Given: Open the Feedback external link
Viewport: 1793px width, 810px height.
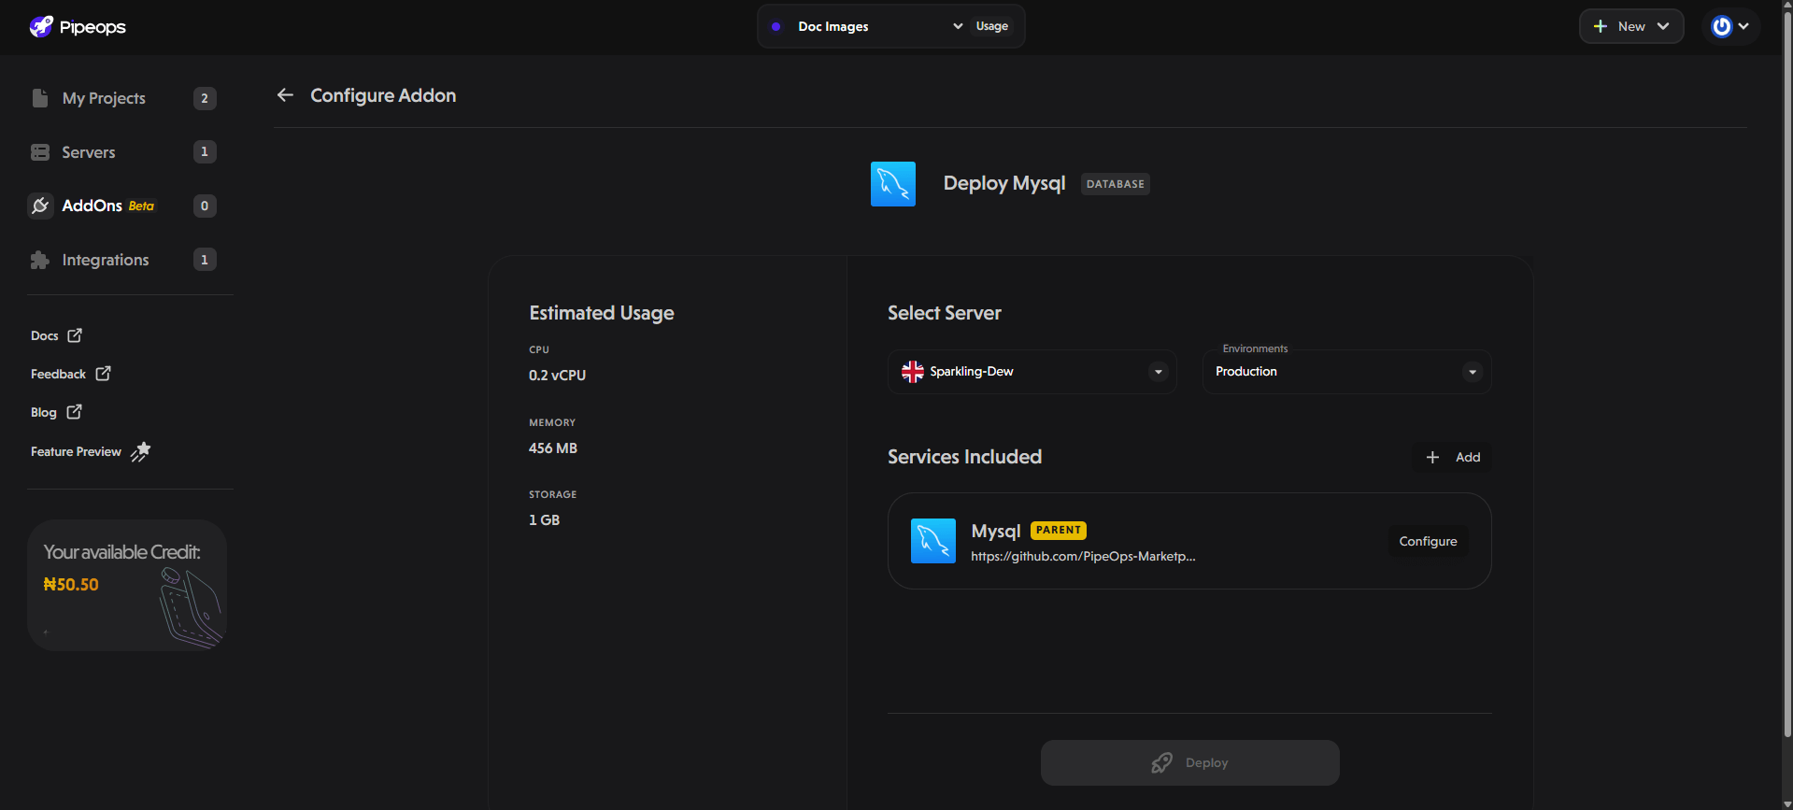Looking at the screenshot, I should tap(71, 374).
